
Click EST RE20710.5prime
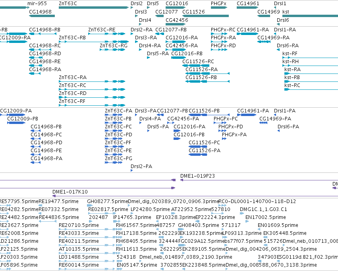point(79,225)
